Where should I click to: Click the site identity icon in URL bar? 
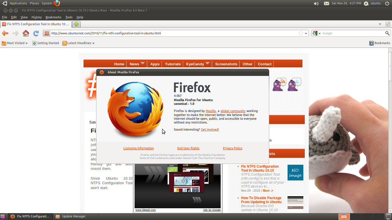[x=46, y=33]
